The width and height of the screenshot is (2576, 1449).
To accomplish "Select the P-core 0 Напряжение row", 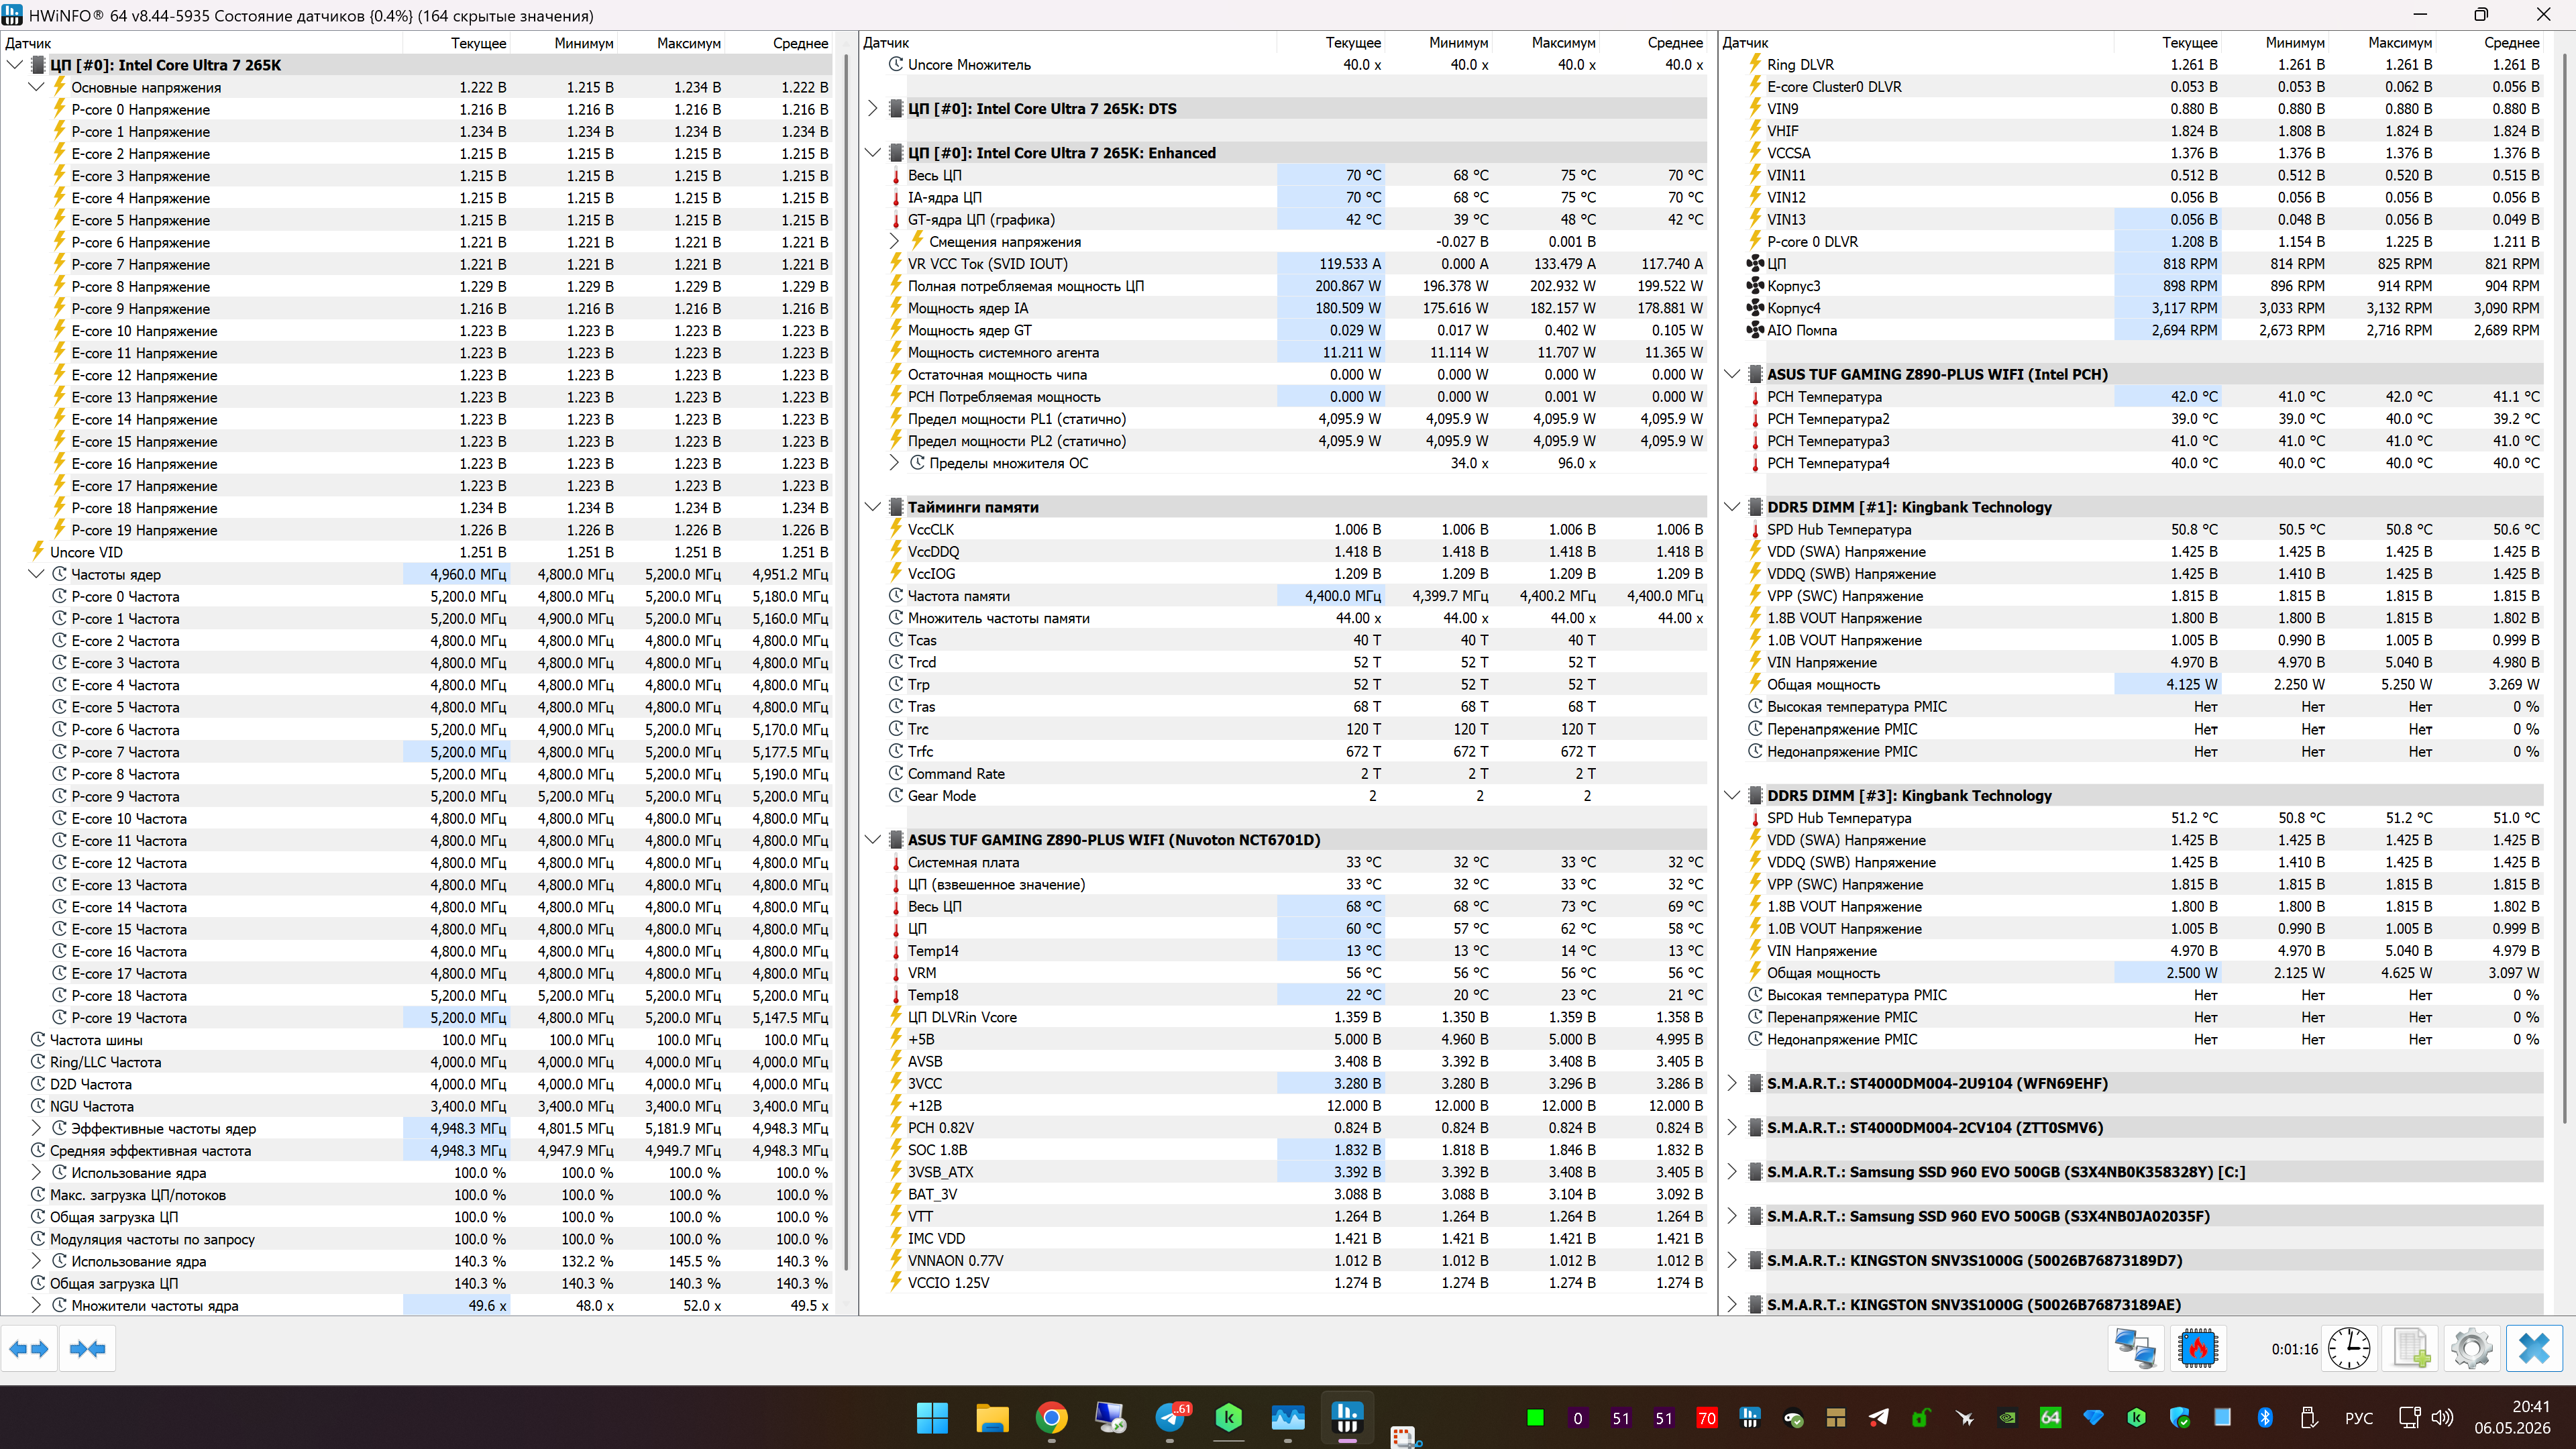I will pos(417,109).
